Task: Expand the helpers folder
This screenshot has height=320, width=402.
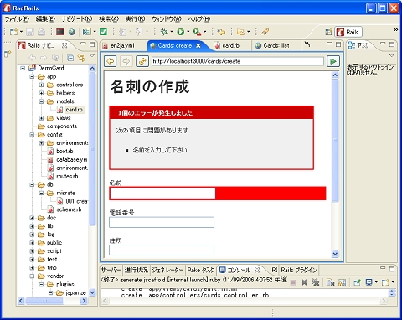Action: (41, 93)
